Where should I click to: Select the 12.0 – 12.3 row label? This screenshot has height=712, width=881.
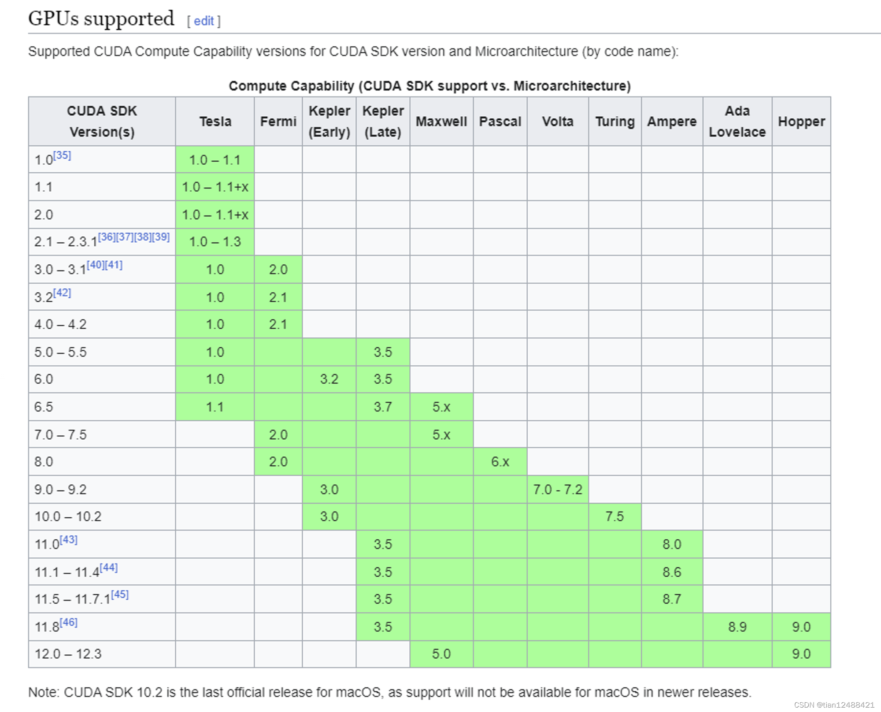click(68, 654)
